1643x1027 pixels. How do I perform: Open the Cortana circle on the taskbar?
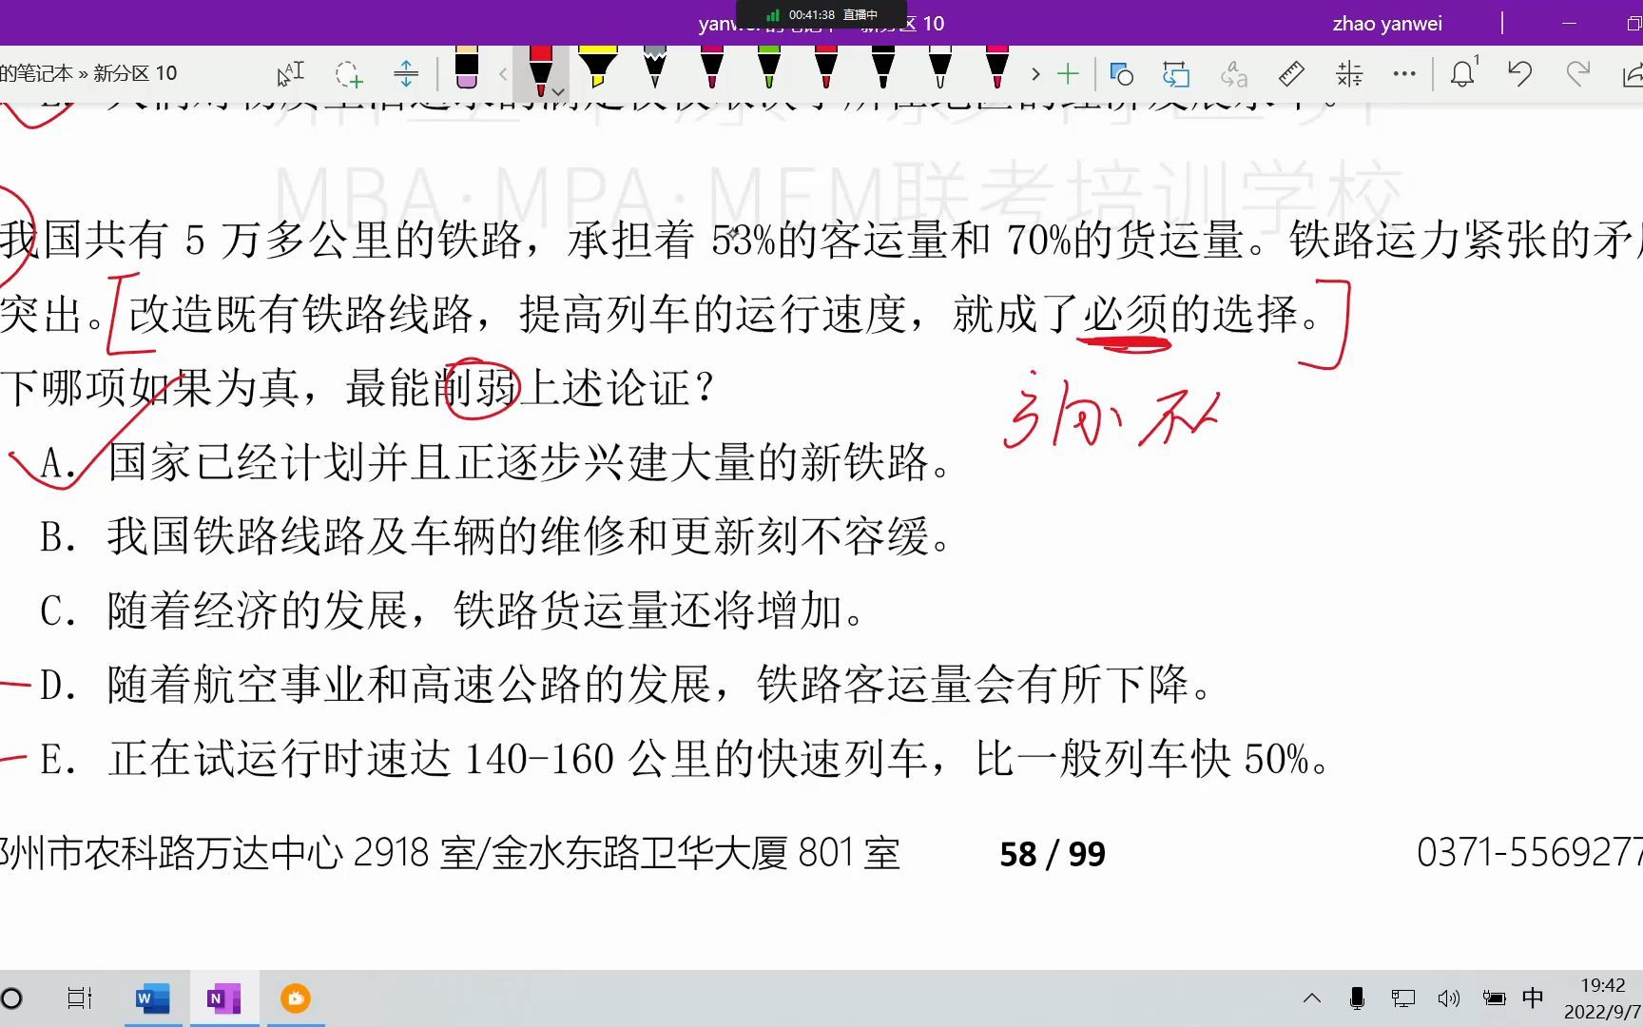[x=12, y=998]
